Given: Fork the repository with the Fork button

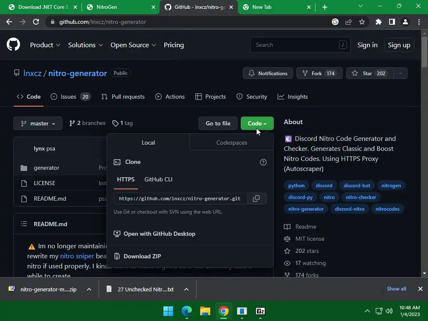Looking at the screenshot, I should 319,73.
